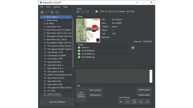Select 19 - Zelda II: The Adventure of Link
The image size is (193, 108).
pos(56,75)
